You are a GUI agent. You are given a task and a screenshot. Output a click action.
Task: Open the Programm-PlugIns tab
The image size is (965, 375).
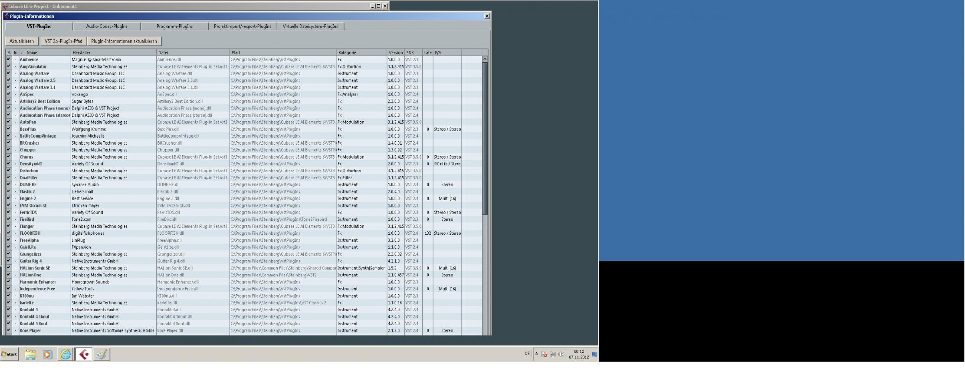[174, 26]
